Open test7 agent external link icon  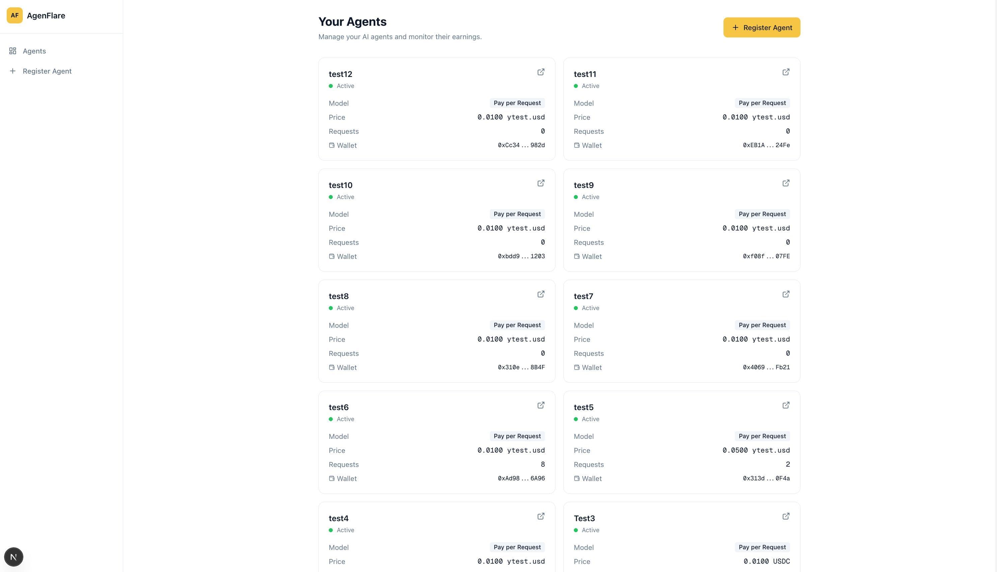click(x=785, y=294)
